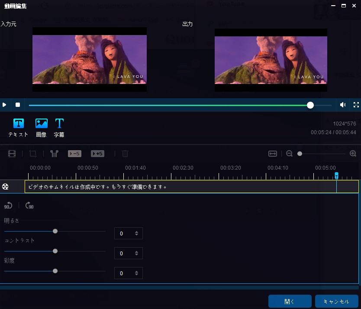The image size is (361, 309).
Task: Click the 00:00:50 timeline ruler mark
Action: tap(88, 168)
